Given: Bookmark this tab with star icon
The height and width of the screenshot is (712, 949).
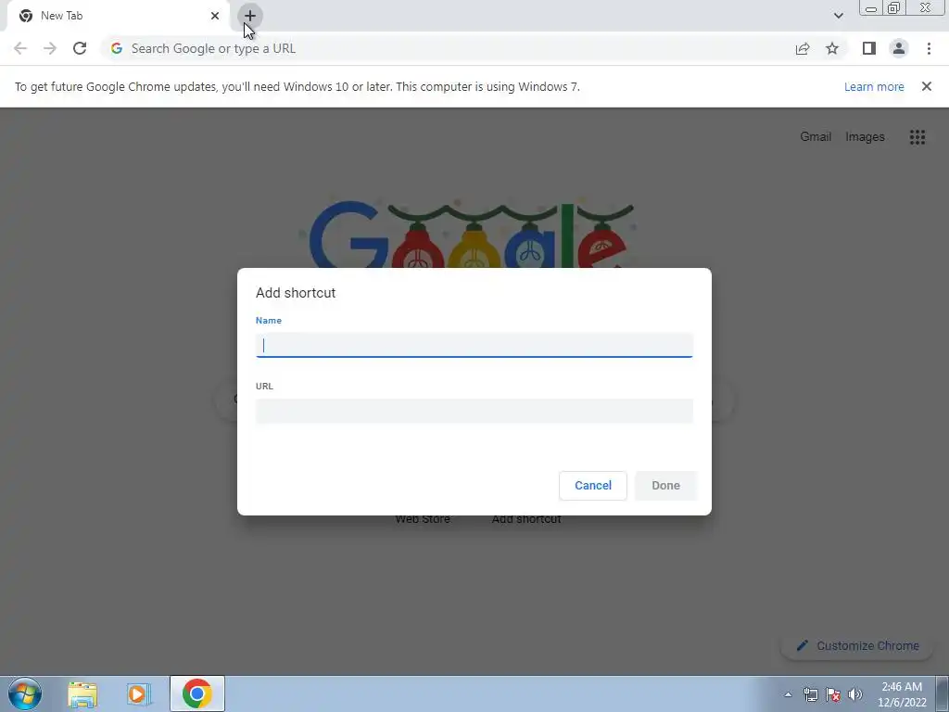Looking at the screenshot, I should tap(832, 48).
